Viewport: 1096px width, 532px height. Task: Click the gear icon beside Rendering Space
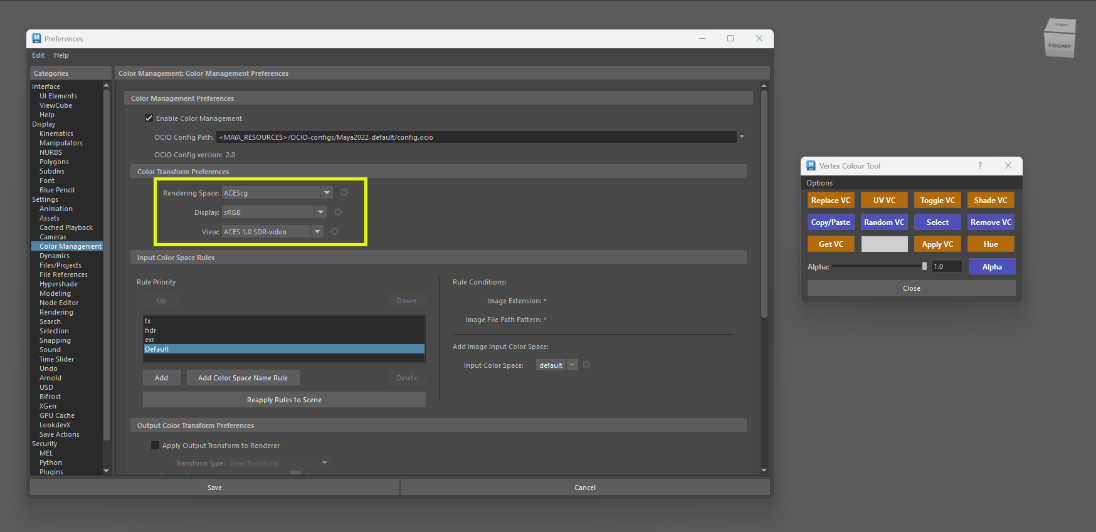coord(344,192)
